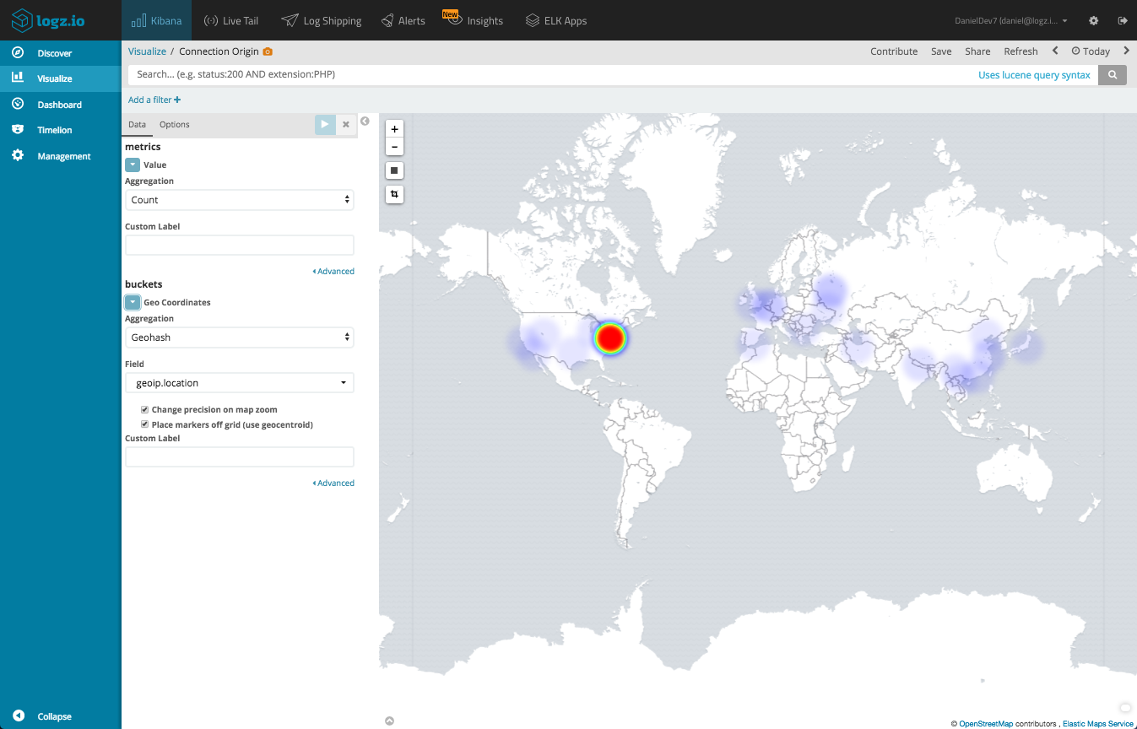
Task: Click the logout icon
Action: pyautogui.click(x=1122, y=20)
